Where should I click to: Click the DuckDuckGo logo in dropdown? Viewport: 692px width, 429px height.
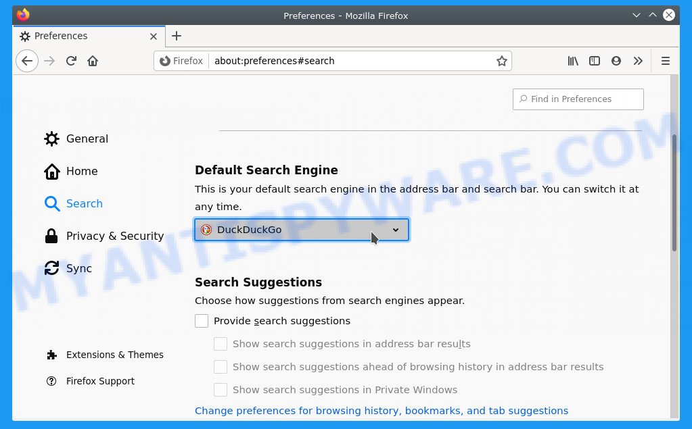(206, 230)
